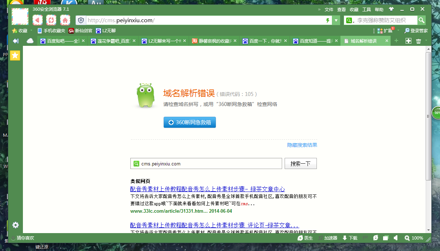Click 猜你喜欢 in status bar
The height and width of the screenshot is (251, 440).
point(23,238)
